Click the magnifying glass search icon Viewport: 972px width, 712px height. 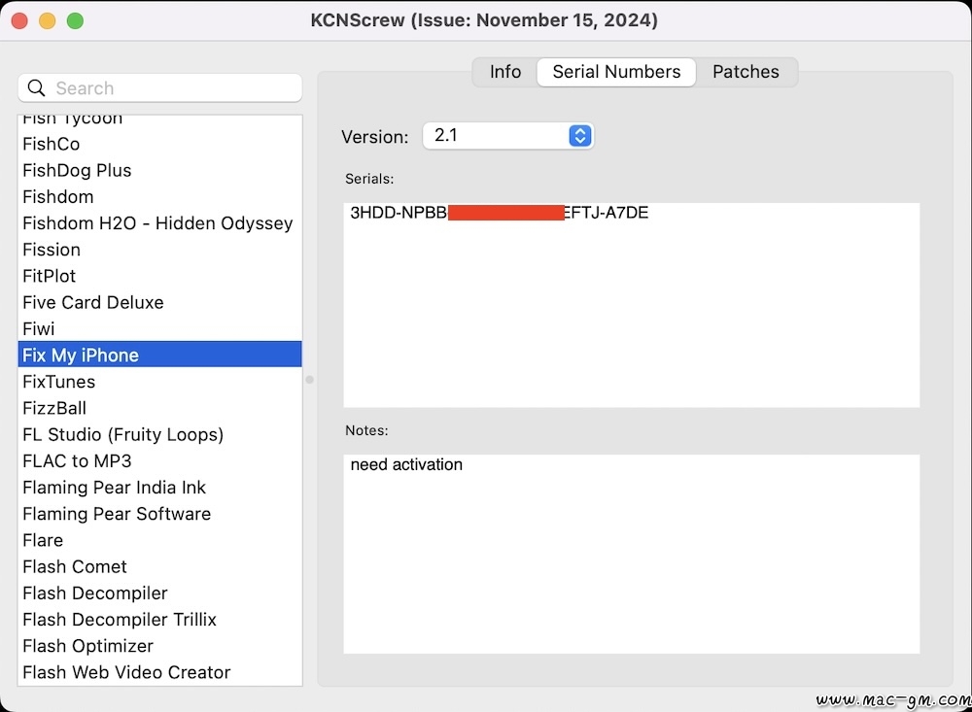[x=37, y=88]
